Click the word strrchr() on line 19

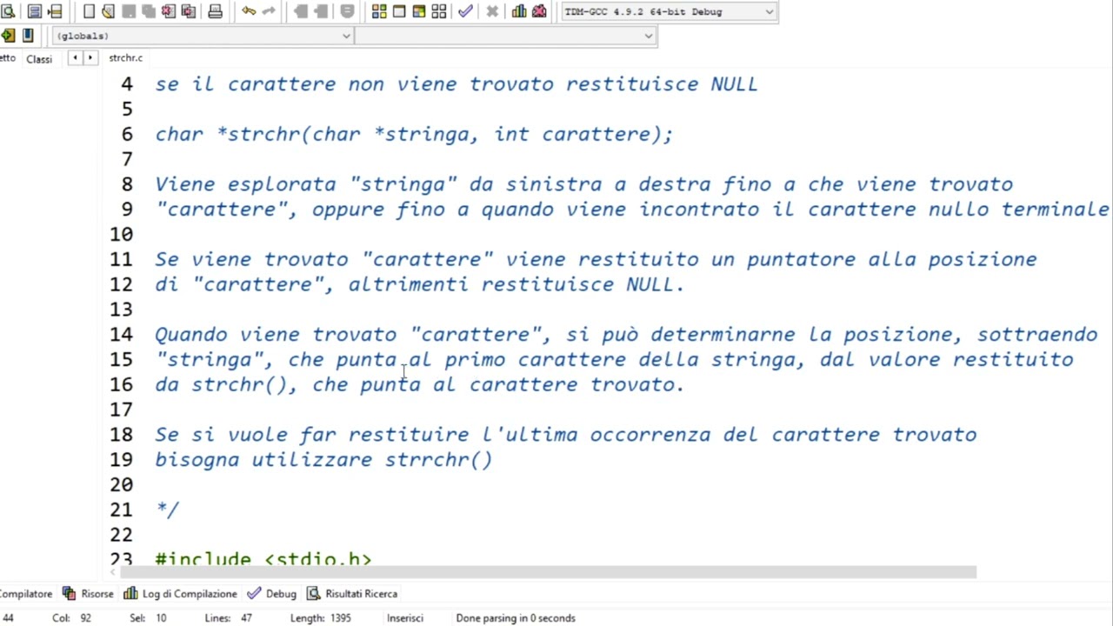[439, 460]
